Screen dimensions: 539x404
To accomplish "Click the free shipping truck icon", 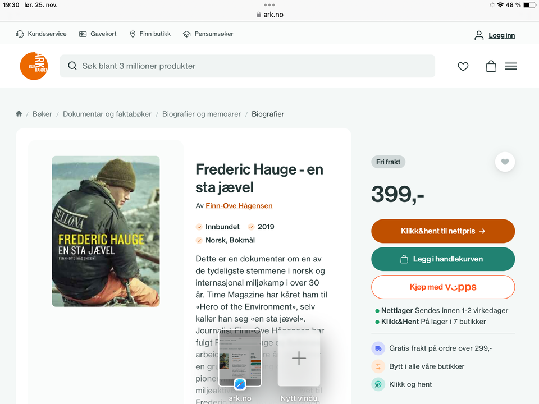I will click(378, 348).
